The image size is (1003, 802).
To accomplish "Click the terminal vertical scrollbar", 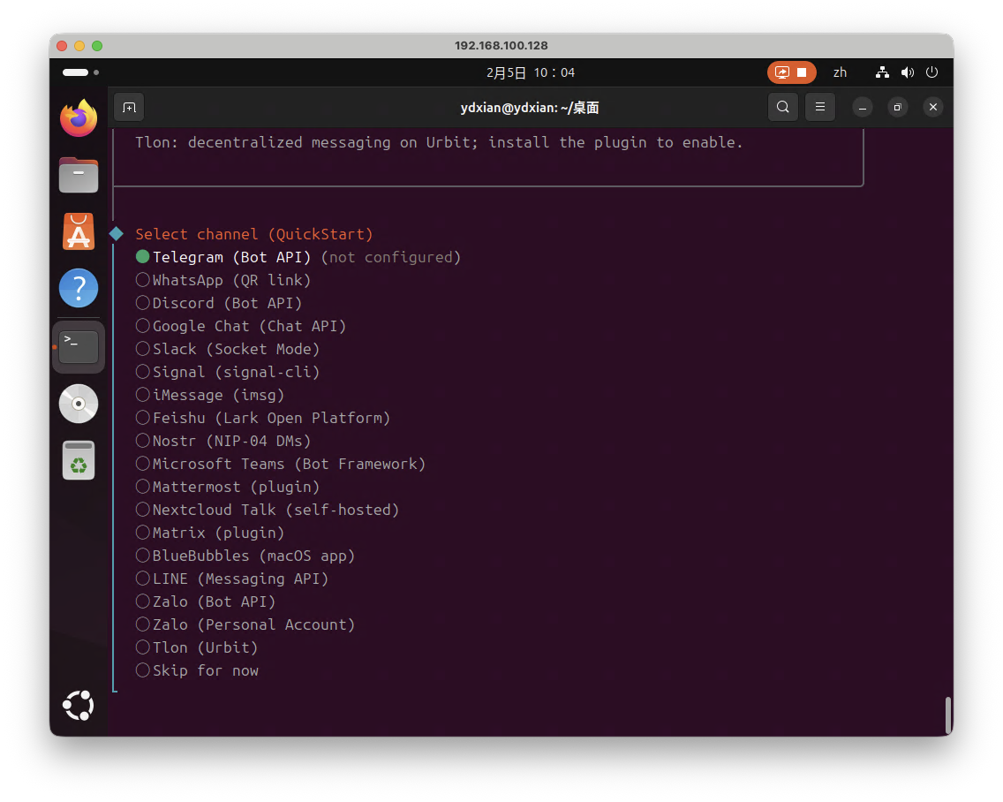I will tap(948, 715).
